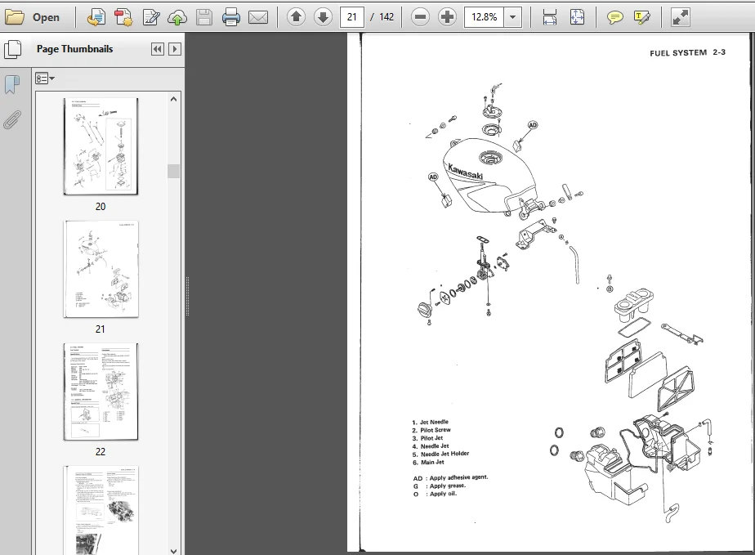Screen dimensions: 755x555
Task: Click the Print icon
Action: tap(231, 17)
